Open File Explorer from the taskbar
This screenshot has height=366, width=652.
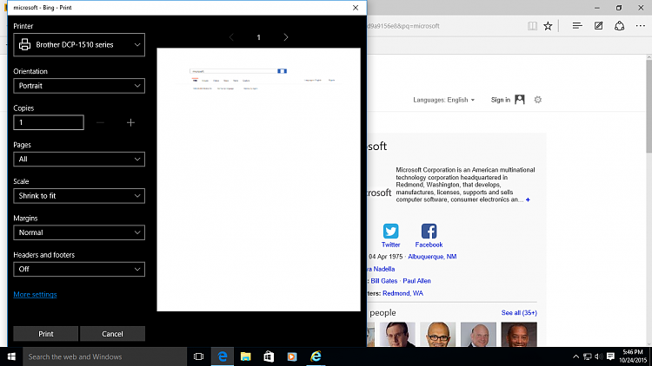tap(246, 356)
